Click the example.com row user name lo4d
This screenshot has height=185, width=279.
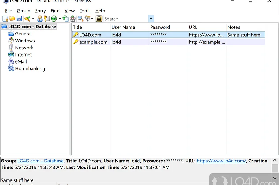[116, 42]
